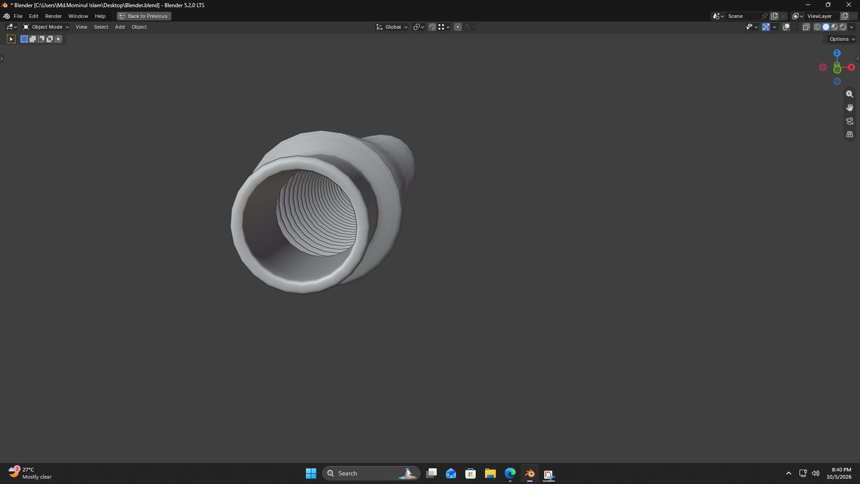Click the New Scene copy icon

point(774,16)
